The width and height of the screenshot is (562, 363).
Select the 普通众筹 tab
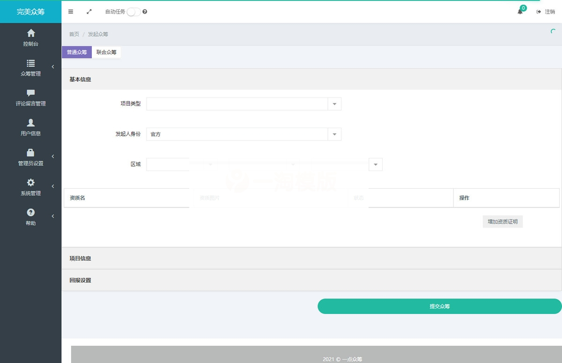pos(76,52)
